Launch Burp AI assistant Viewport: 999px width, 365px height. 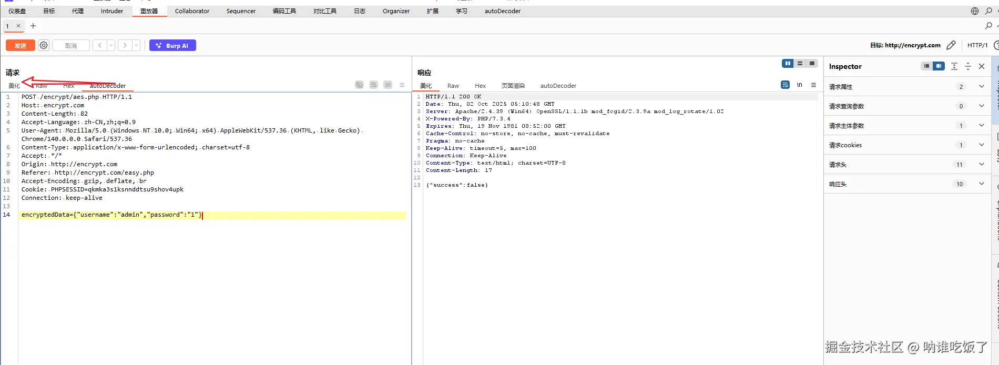click(x=172, y=45)
